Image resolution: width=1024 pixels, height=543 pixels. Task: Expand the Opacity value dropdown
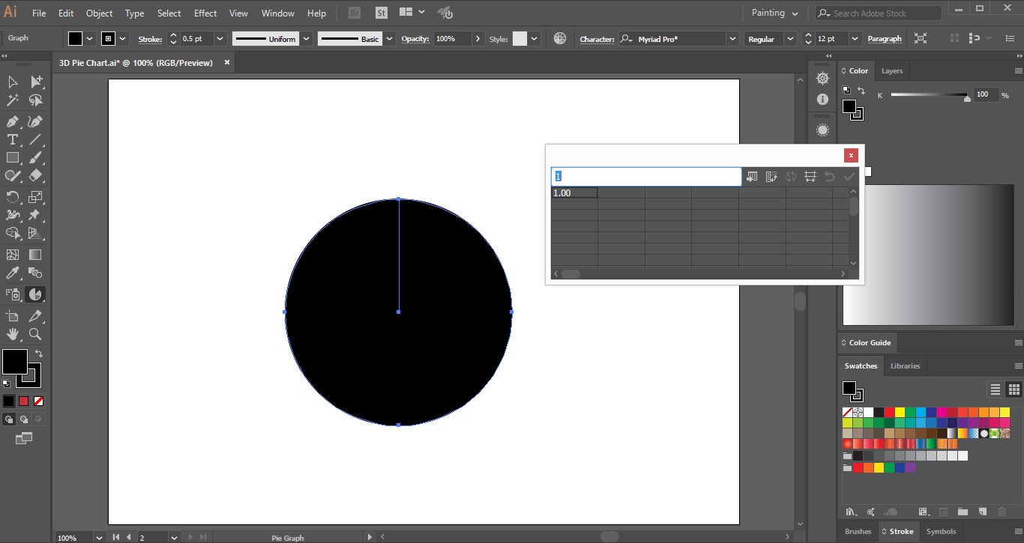478,39
